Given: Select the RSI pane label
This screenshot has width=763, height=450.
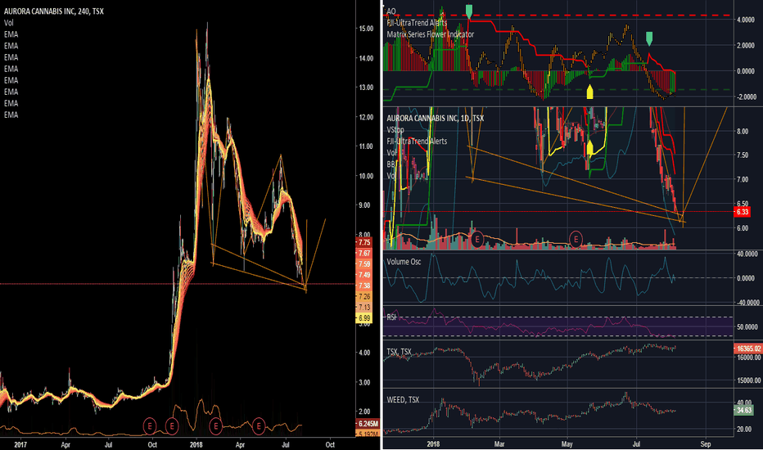Looking at the screenshot, I should 391,317.
